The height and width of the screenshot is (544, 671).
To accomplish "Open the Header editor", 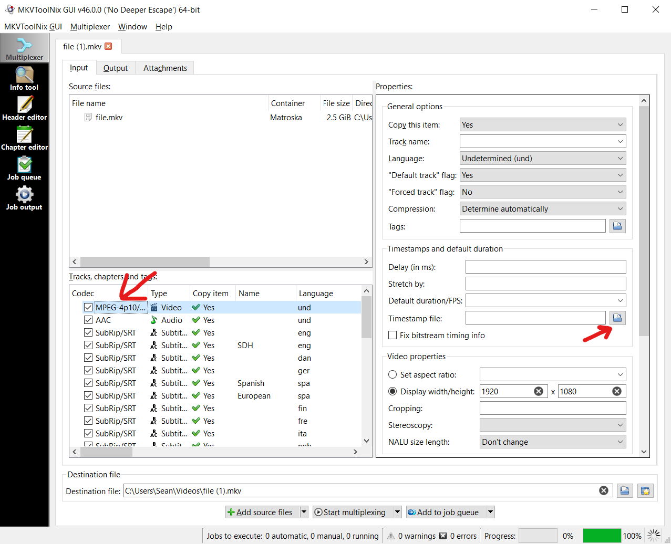I will point(24,108).
